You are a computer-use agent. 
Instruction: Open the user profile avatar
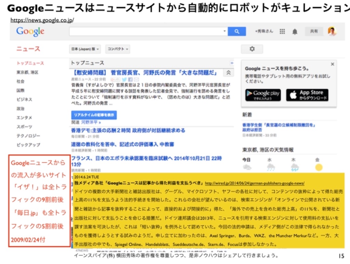click(332, 31)
